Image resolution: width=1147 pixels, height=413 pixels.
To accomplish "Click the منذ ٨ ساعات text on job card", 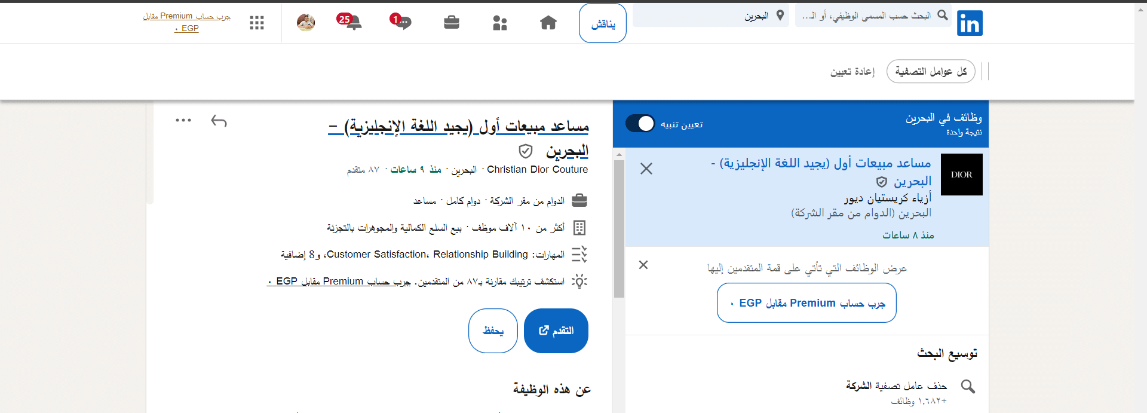I will point(908,235).
